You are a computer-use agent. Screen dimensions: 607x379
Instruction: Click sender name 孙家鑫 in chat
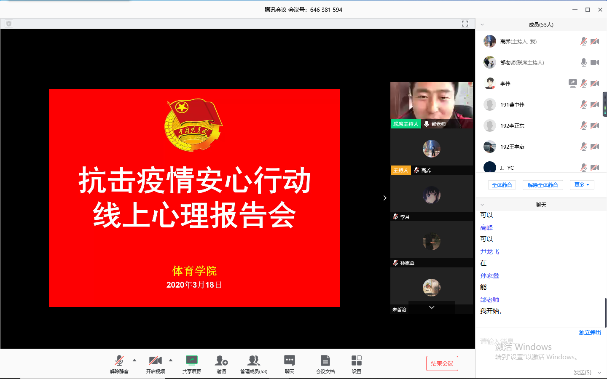click(489, 275)
